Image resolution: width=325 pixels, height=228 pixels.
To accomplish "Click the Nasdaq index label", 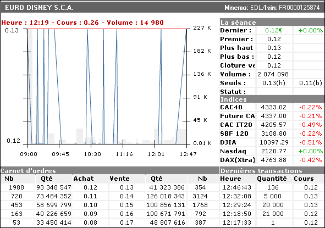I will click(233, 152).
